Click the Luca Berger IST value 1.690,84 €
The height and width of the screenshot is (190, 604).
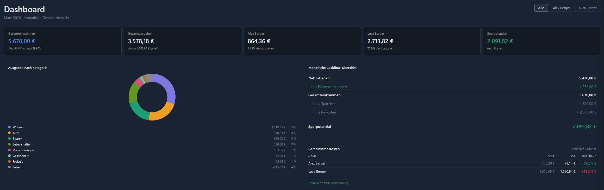568,172
